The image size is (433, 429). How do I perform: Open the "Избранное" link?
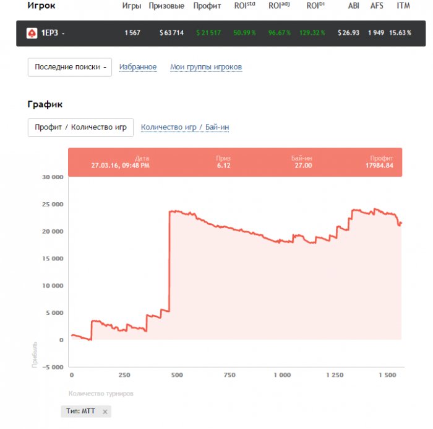click(138, 67)
